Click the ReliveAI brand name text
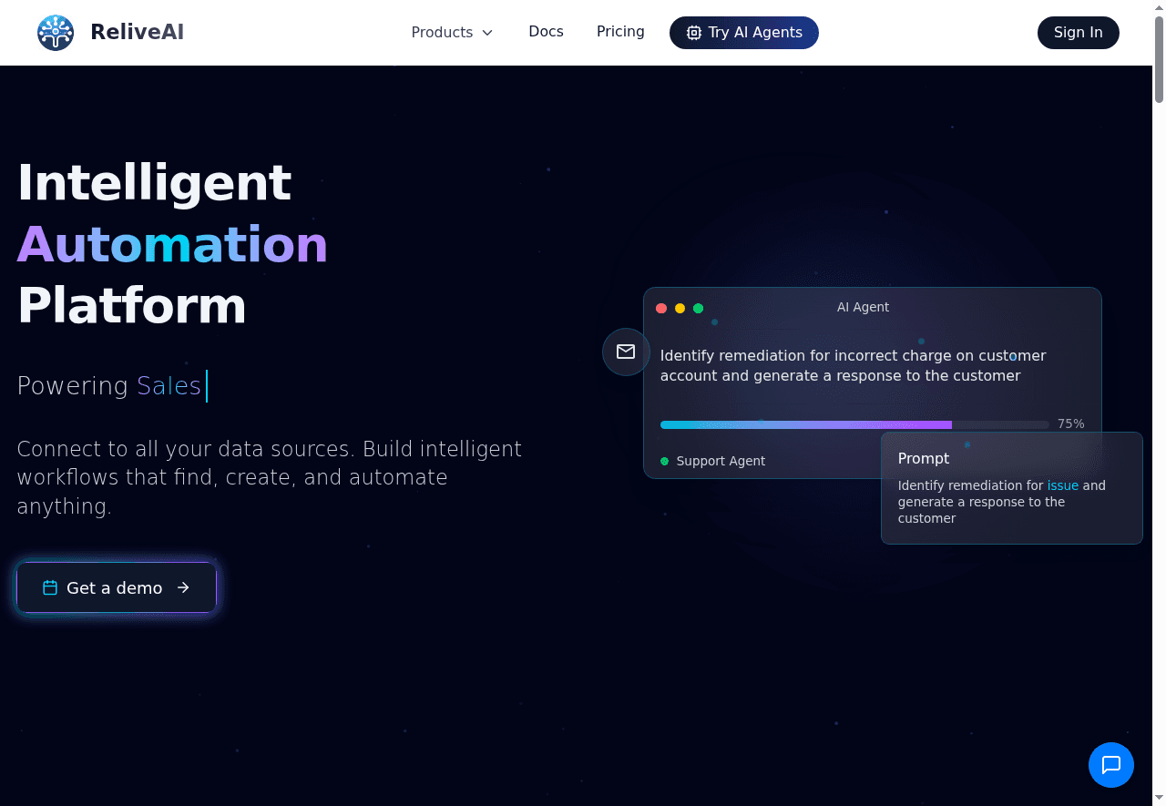Image resolution: width=1166 pixels, height=806 pixels. point(137,33)
